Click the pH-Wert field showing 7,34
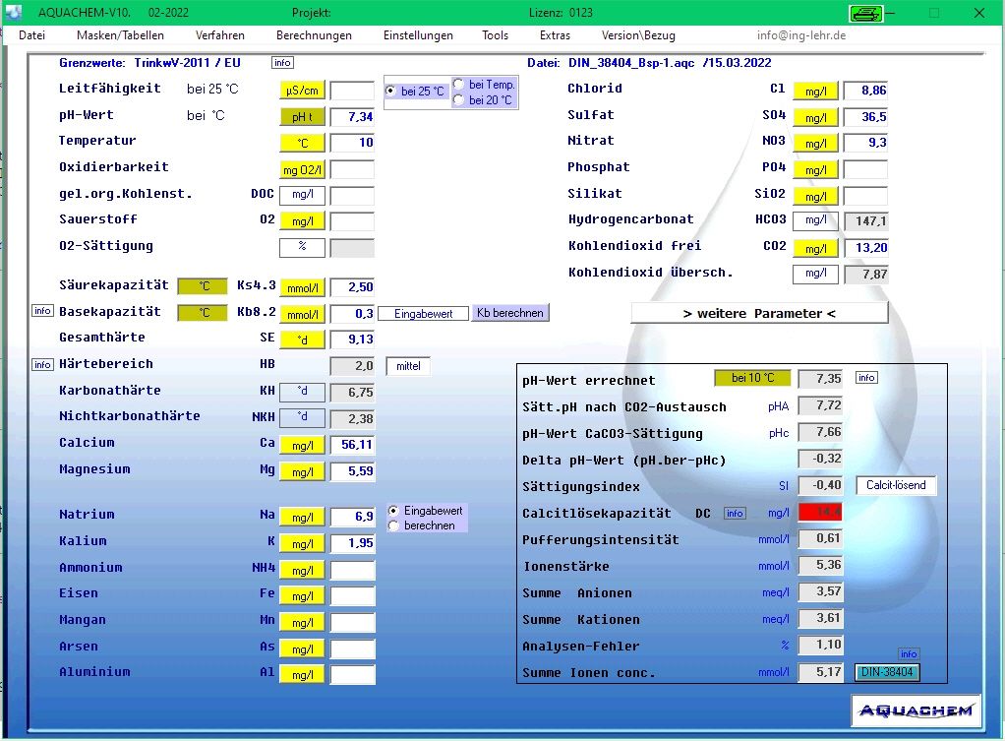 click(x=352, y=117)
